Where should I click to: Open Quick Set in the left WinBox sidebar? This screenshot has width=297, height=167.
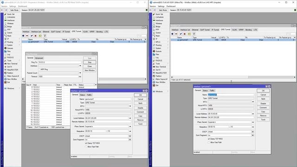pyautogui.click(x=11, y=14)
